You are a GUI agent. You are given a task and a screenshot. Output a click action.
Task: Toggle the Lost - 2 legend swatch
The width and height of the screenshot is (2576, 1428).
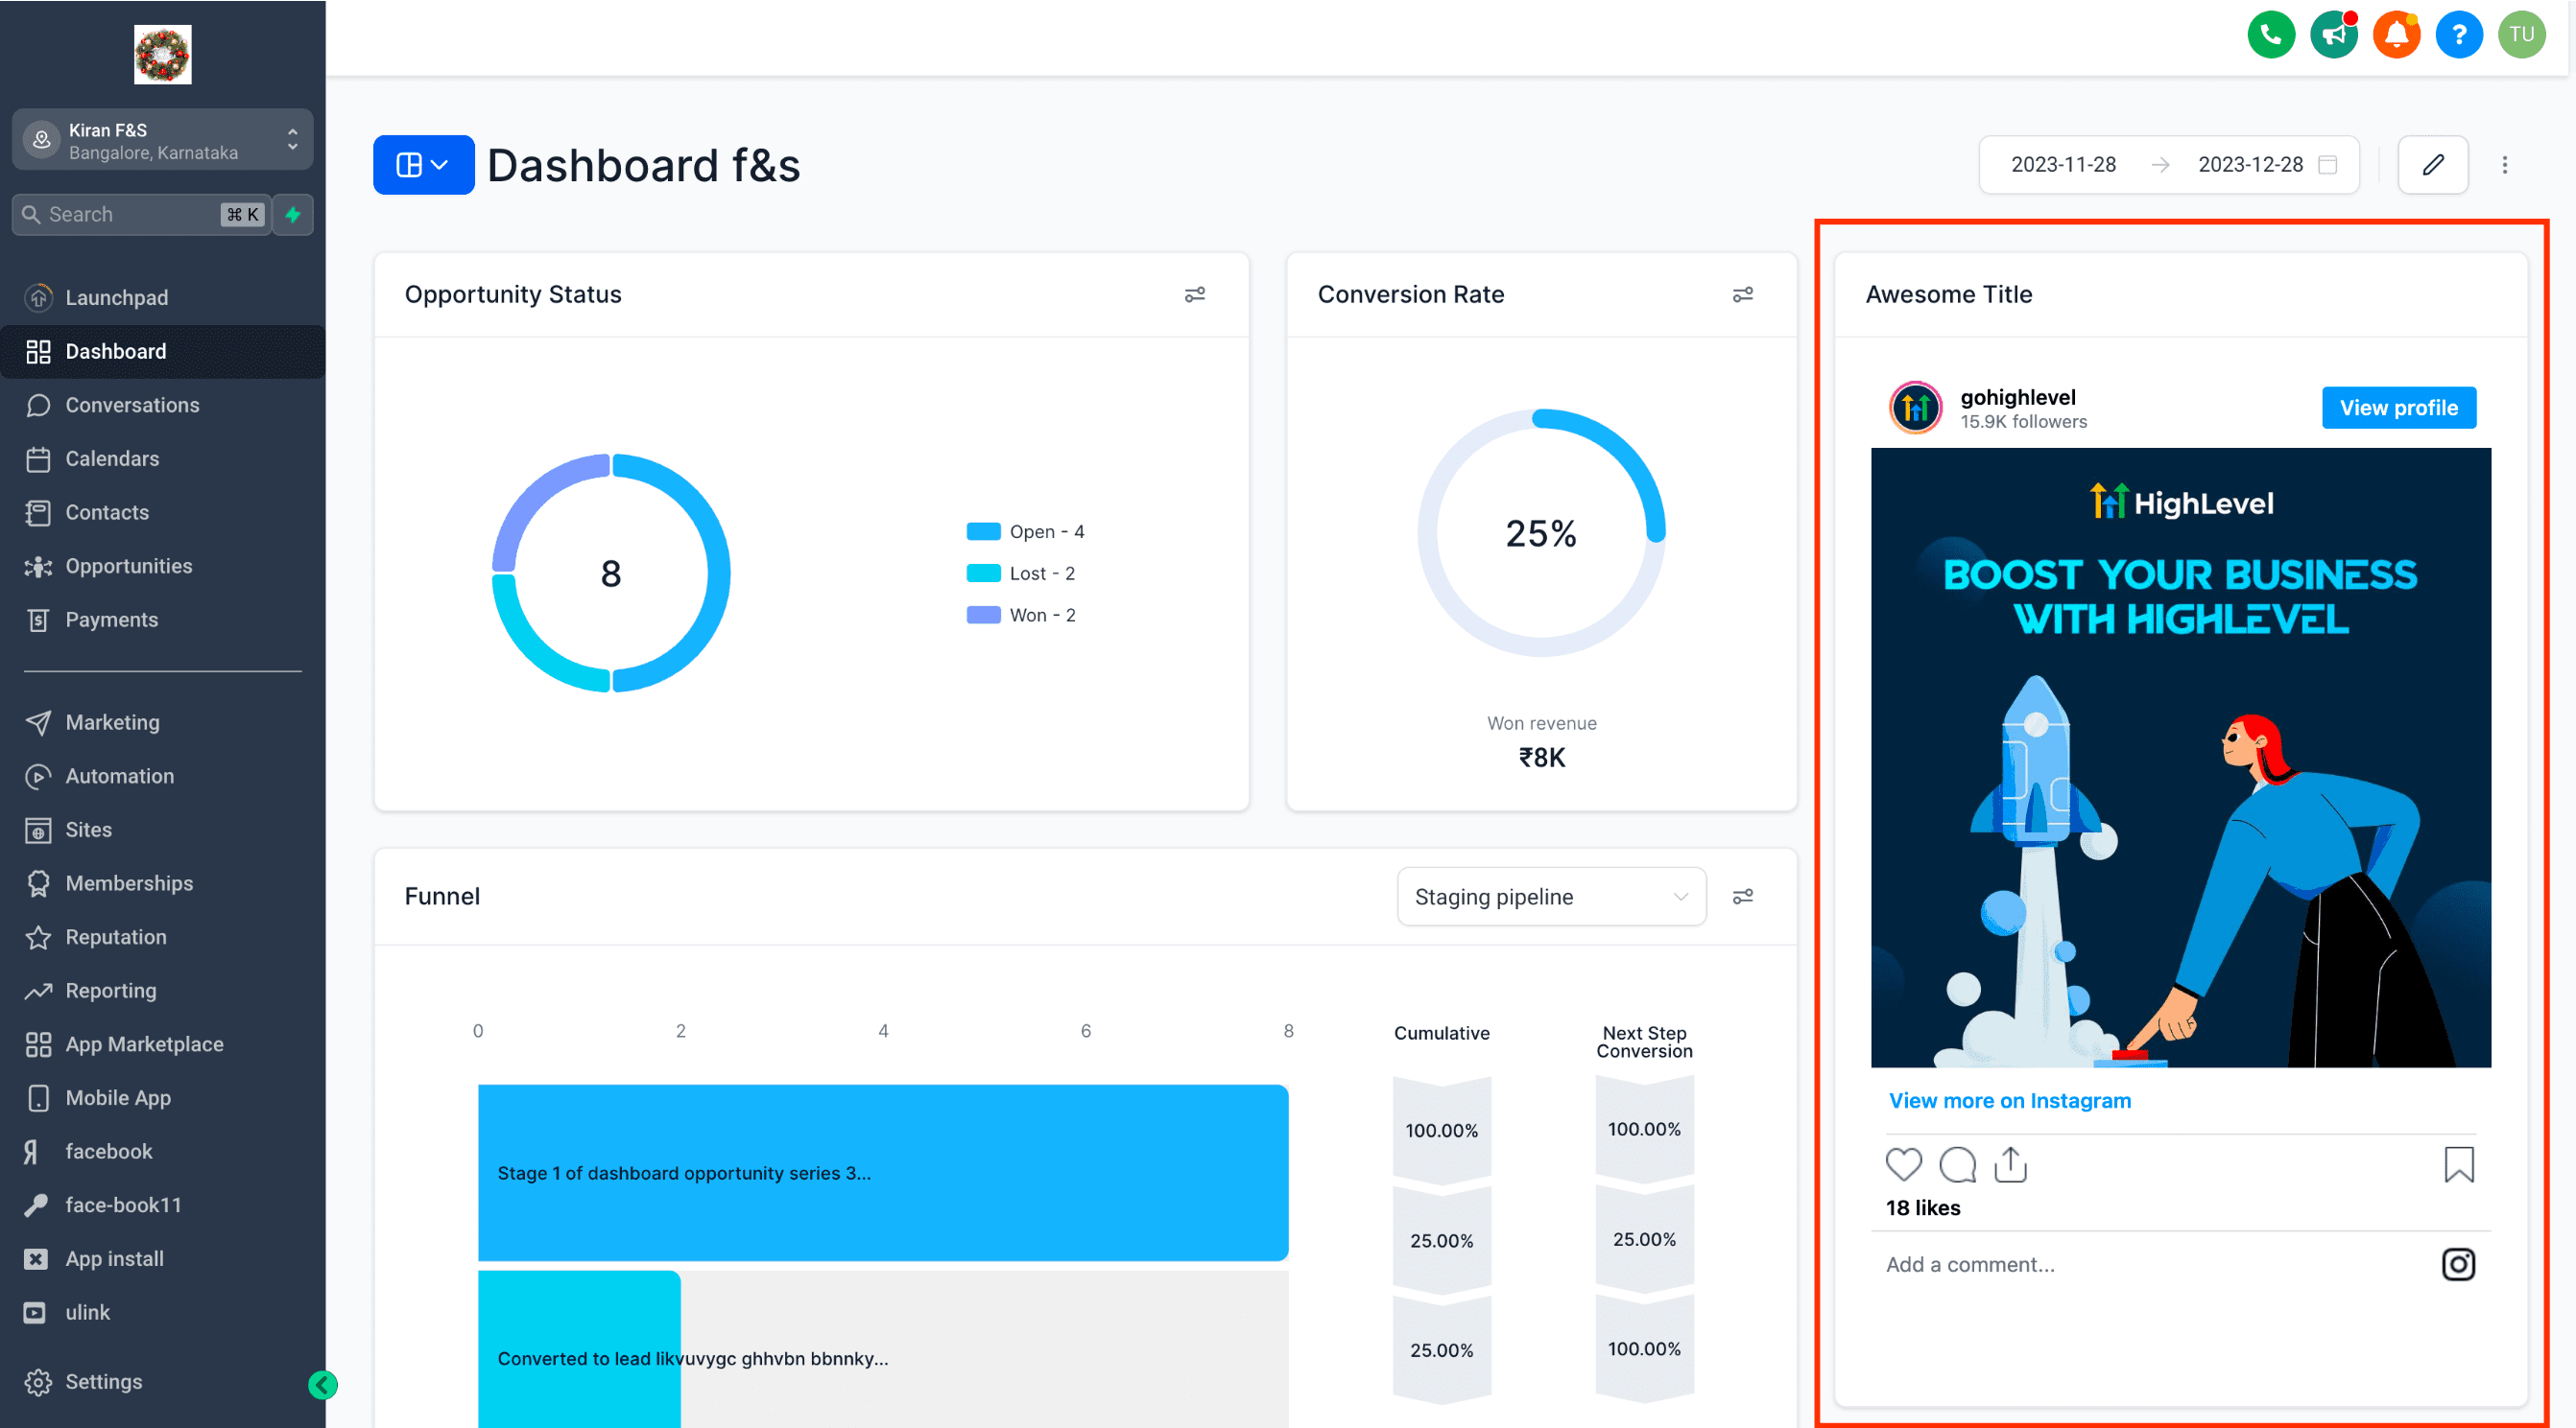[x=983, y=574]
